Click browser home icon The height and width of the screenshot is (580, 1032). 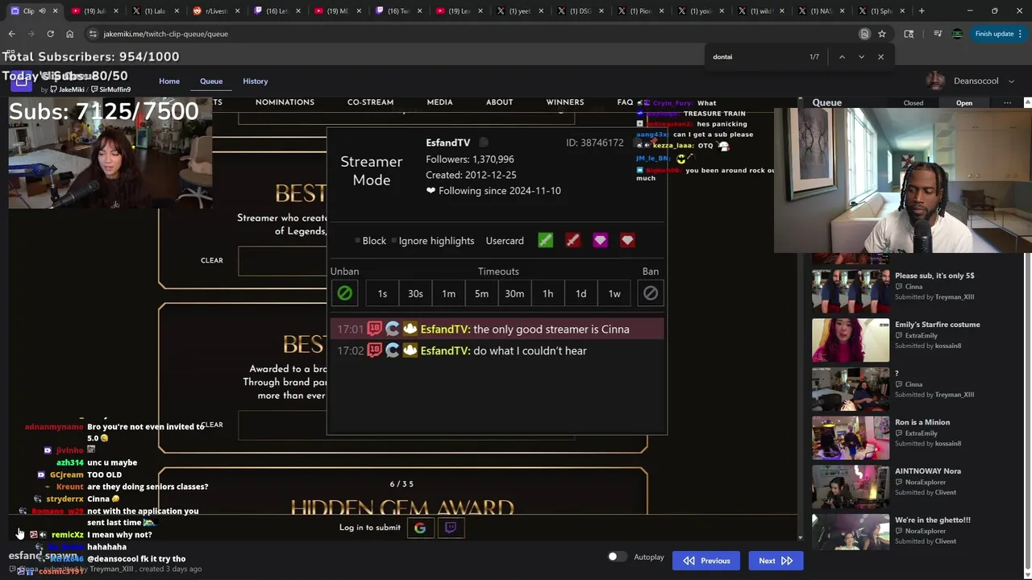(69, 34)
